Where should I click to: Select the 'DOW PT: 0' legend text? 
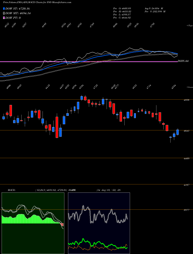[x=13, y=18]
